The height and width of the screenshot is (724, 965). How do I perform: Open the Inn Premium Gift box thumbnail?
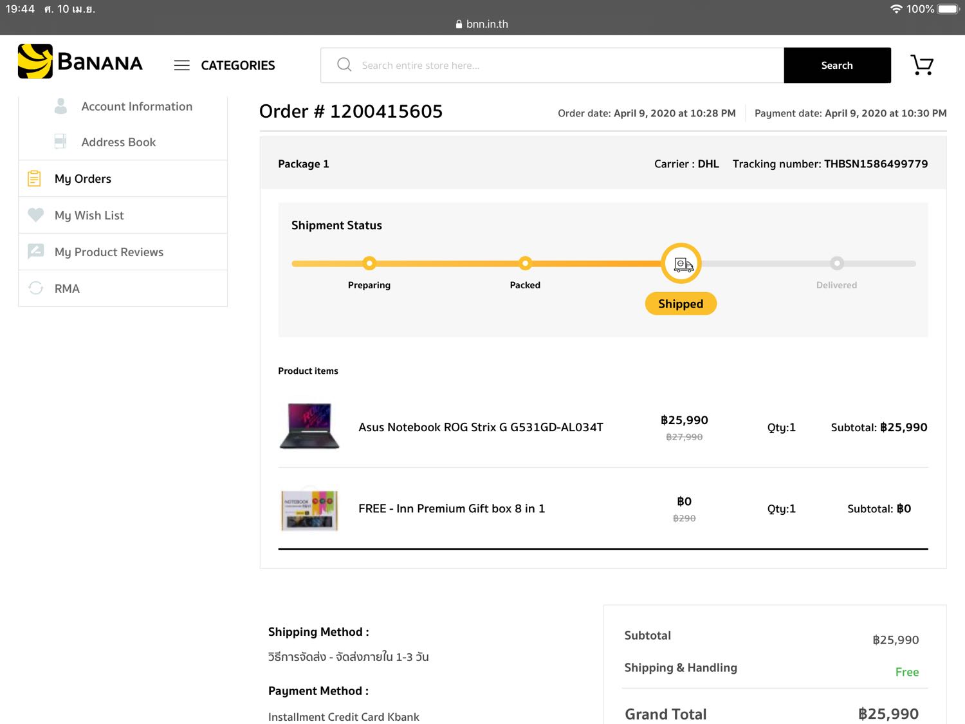point(309,509)
